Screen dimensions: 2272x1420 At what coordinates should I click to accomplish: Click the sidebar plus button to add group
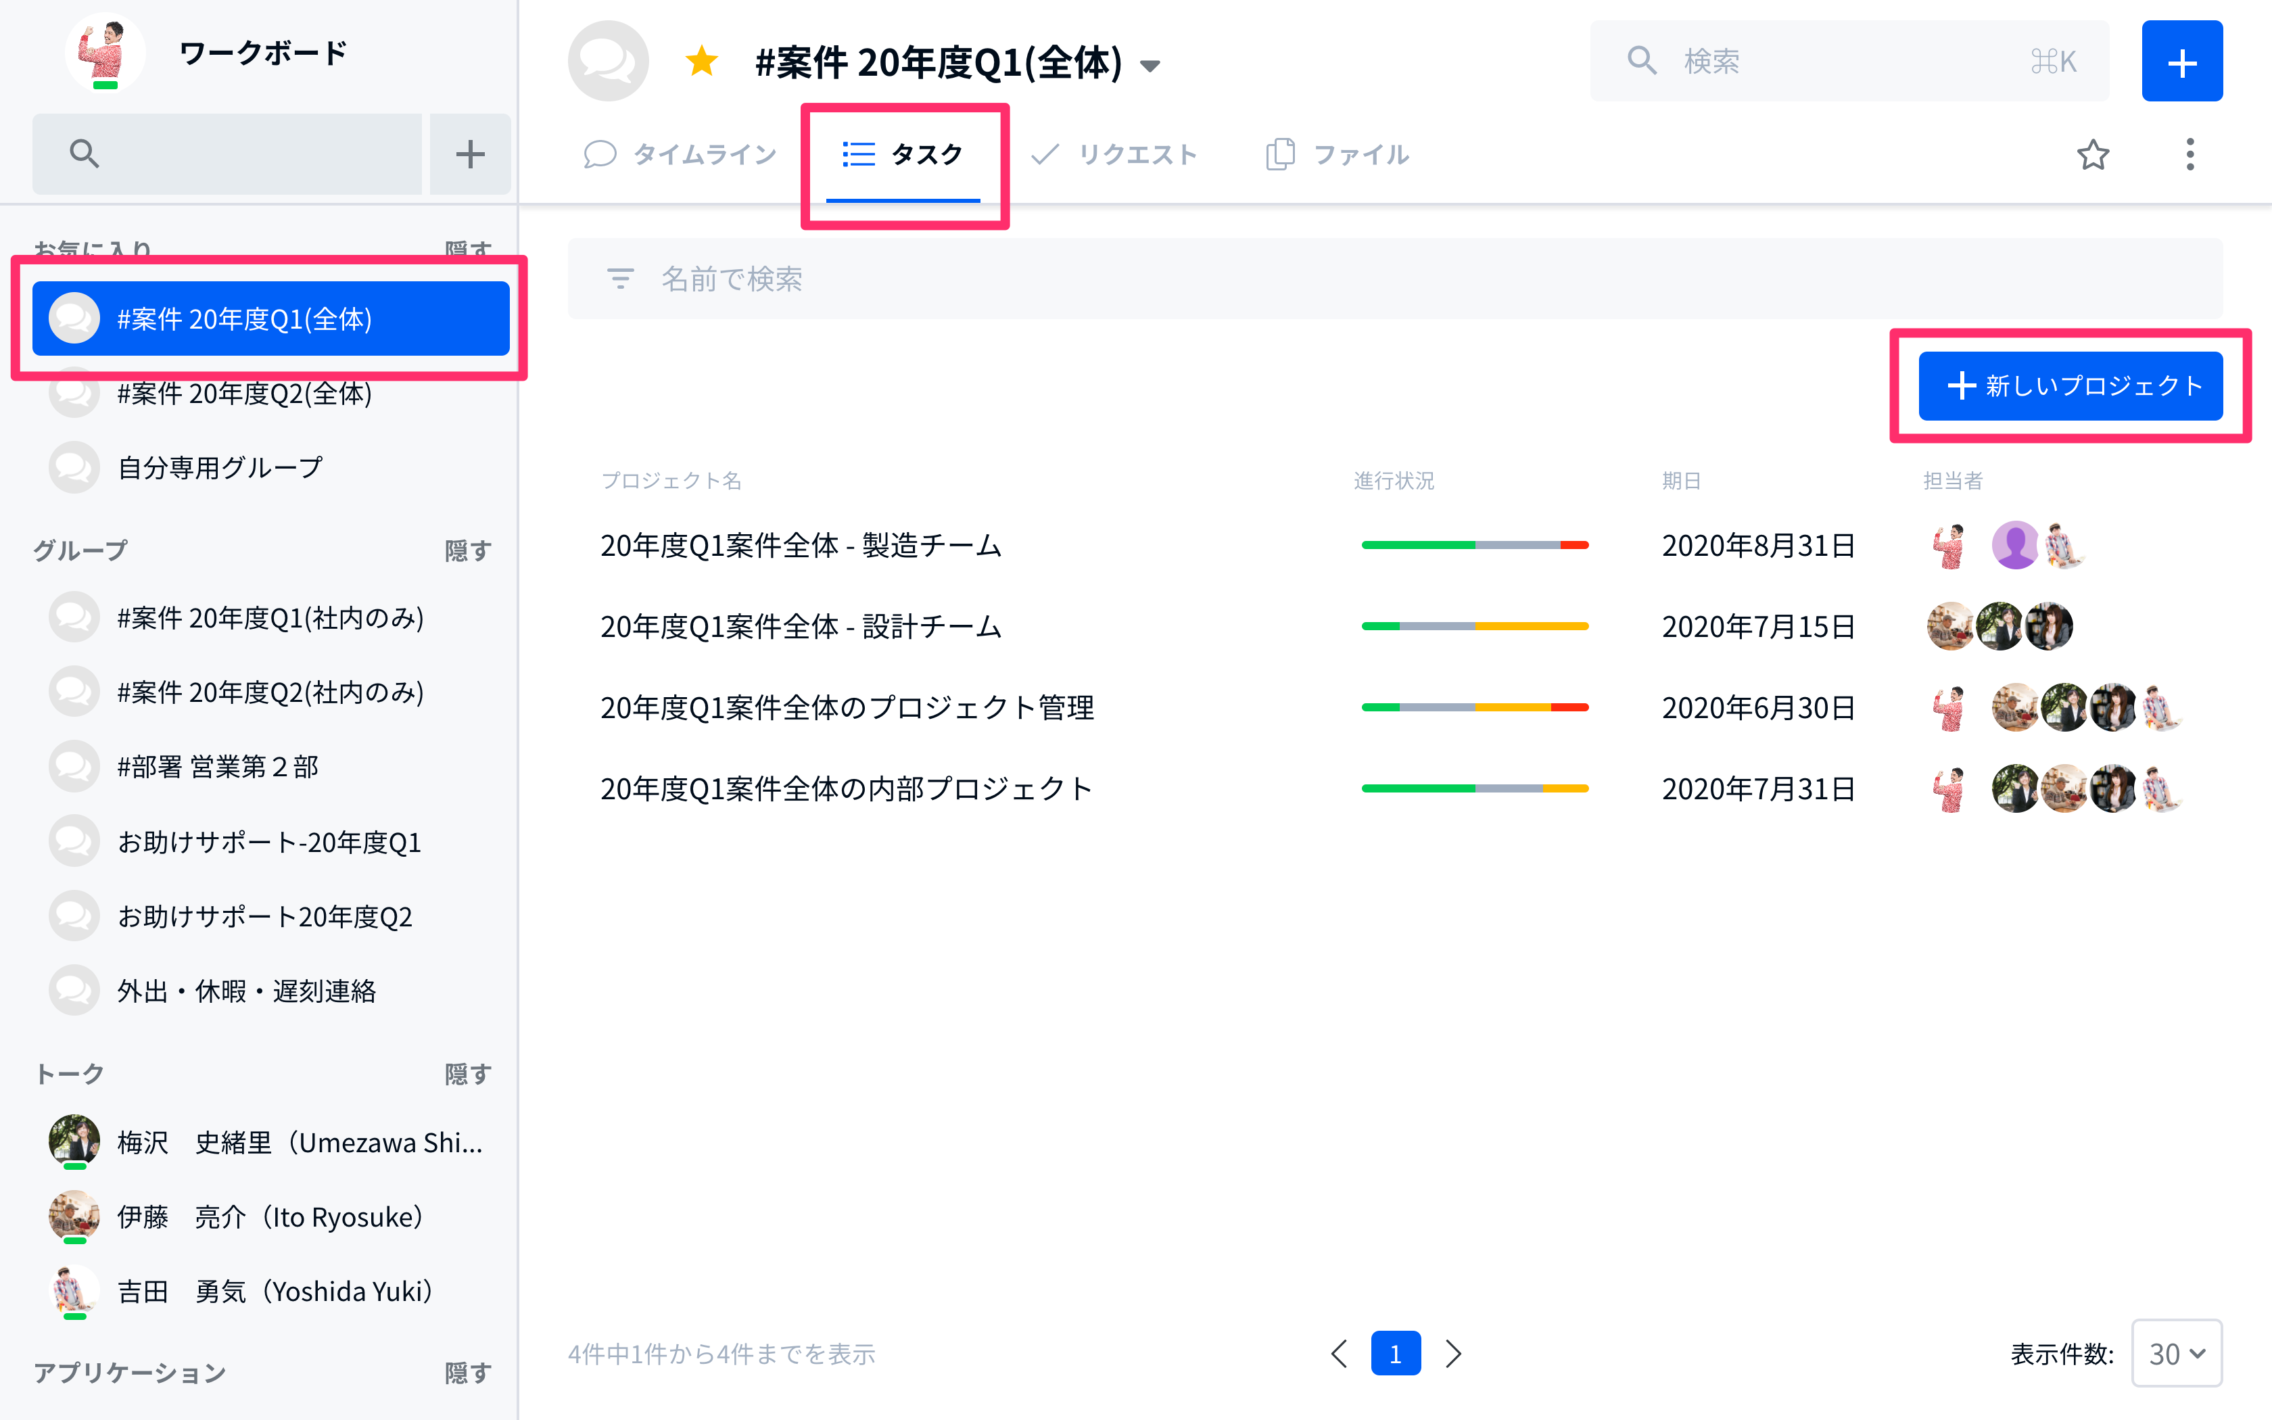click(x=469, y=154)
